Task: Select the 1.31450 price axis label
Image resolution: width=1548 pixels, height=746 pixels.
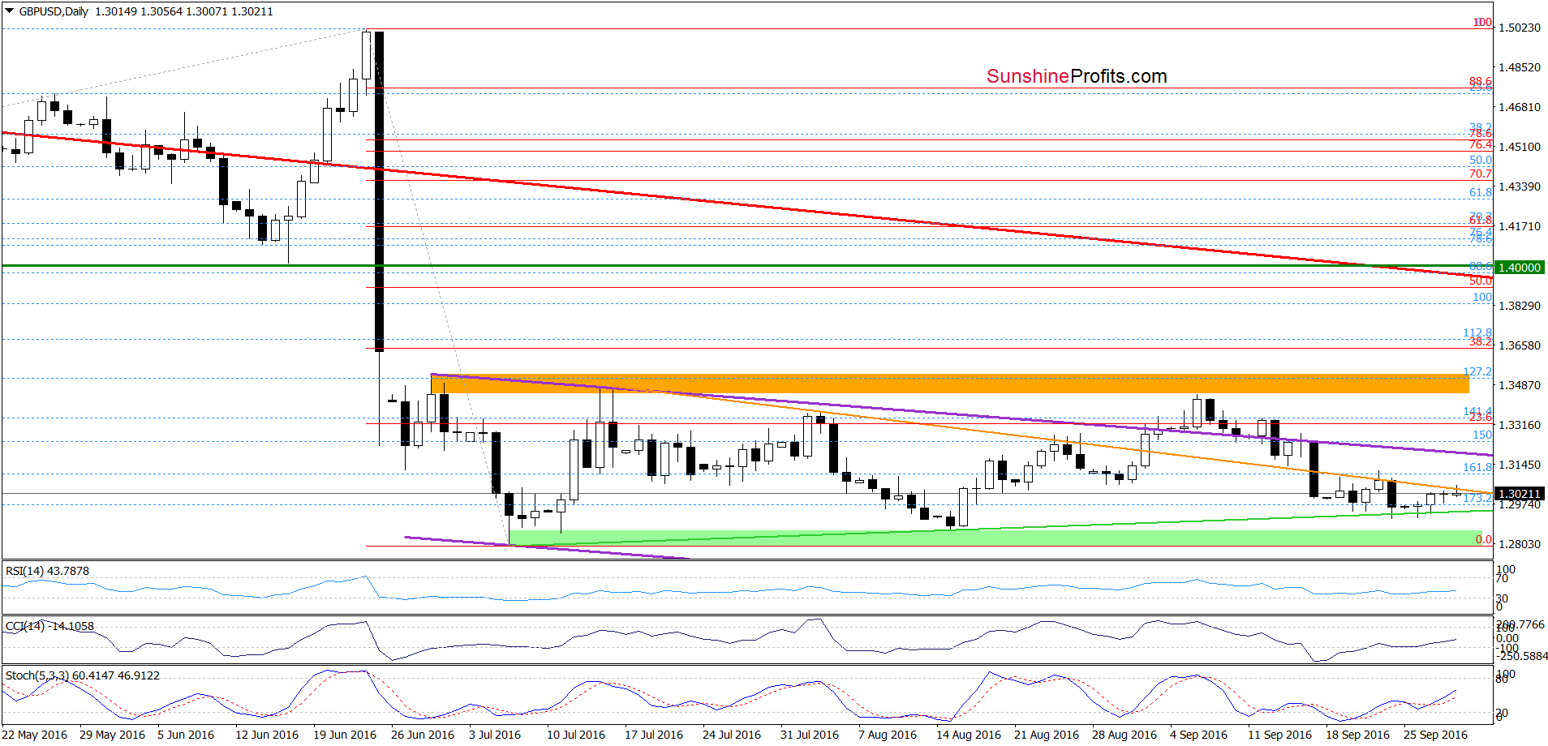Action: coord(1520,465)
